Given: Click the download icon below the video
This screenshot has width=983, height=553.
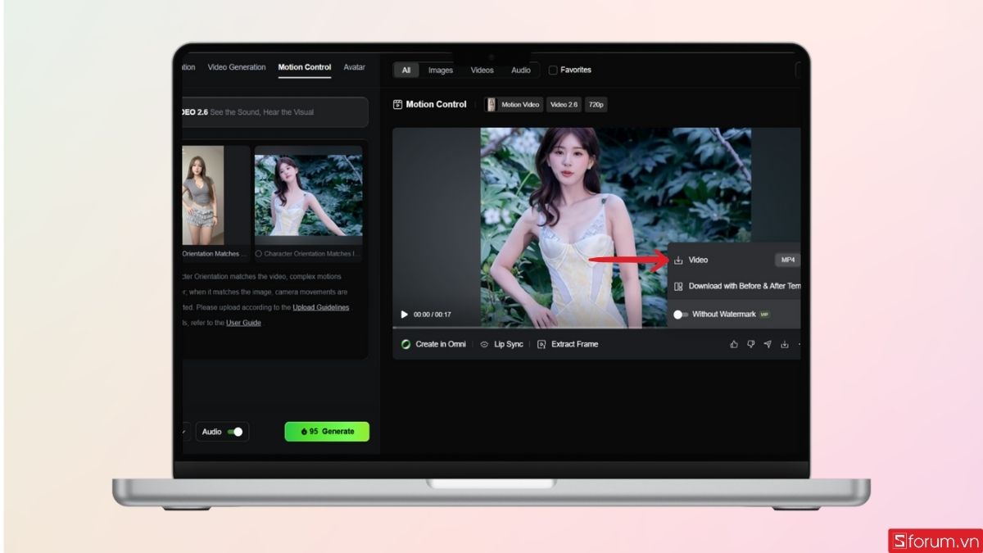Looking at the screenshot, I should pos(782,344).
